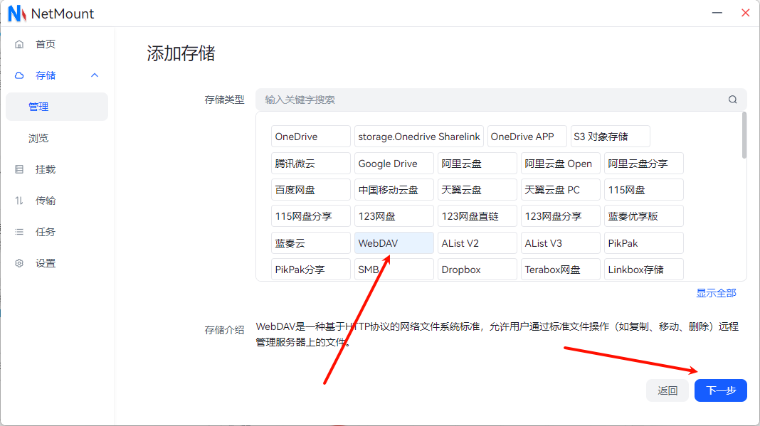Viewport: 760px width, 426px height.
Task: Select storage.Onedrive Sharelink type
Action: pos(418,136)
